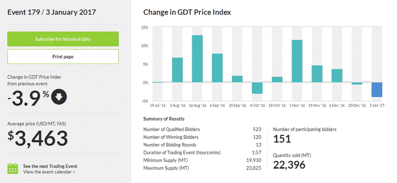The height and width of the screenshot is (183, 397).
Task: Click the 19 Jul '16 axis label
Action: pos(157,106)
